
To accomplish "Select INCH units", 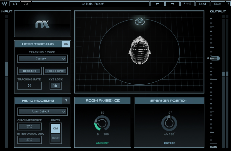I will [x=56, y=138].
